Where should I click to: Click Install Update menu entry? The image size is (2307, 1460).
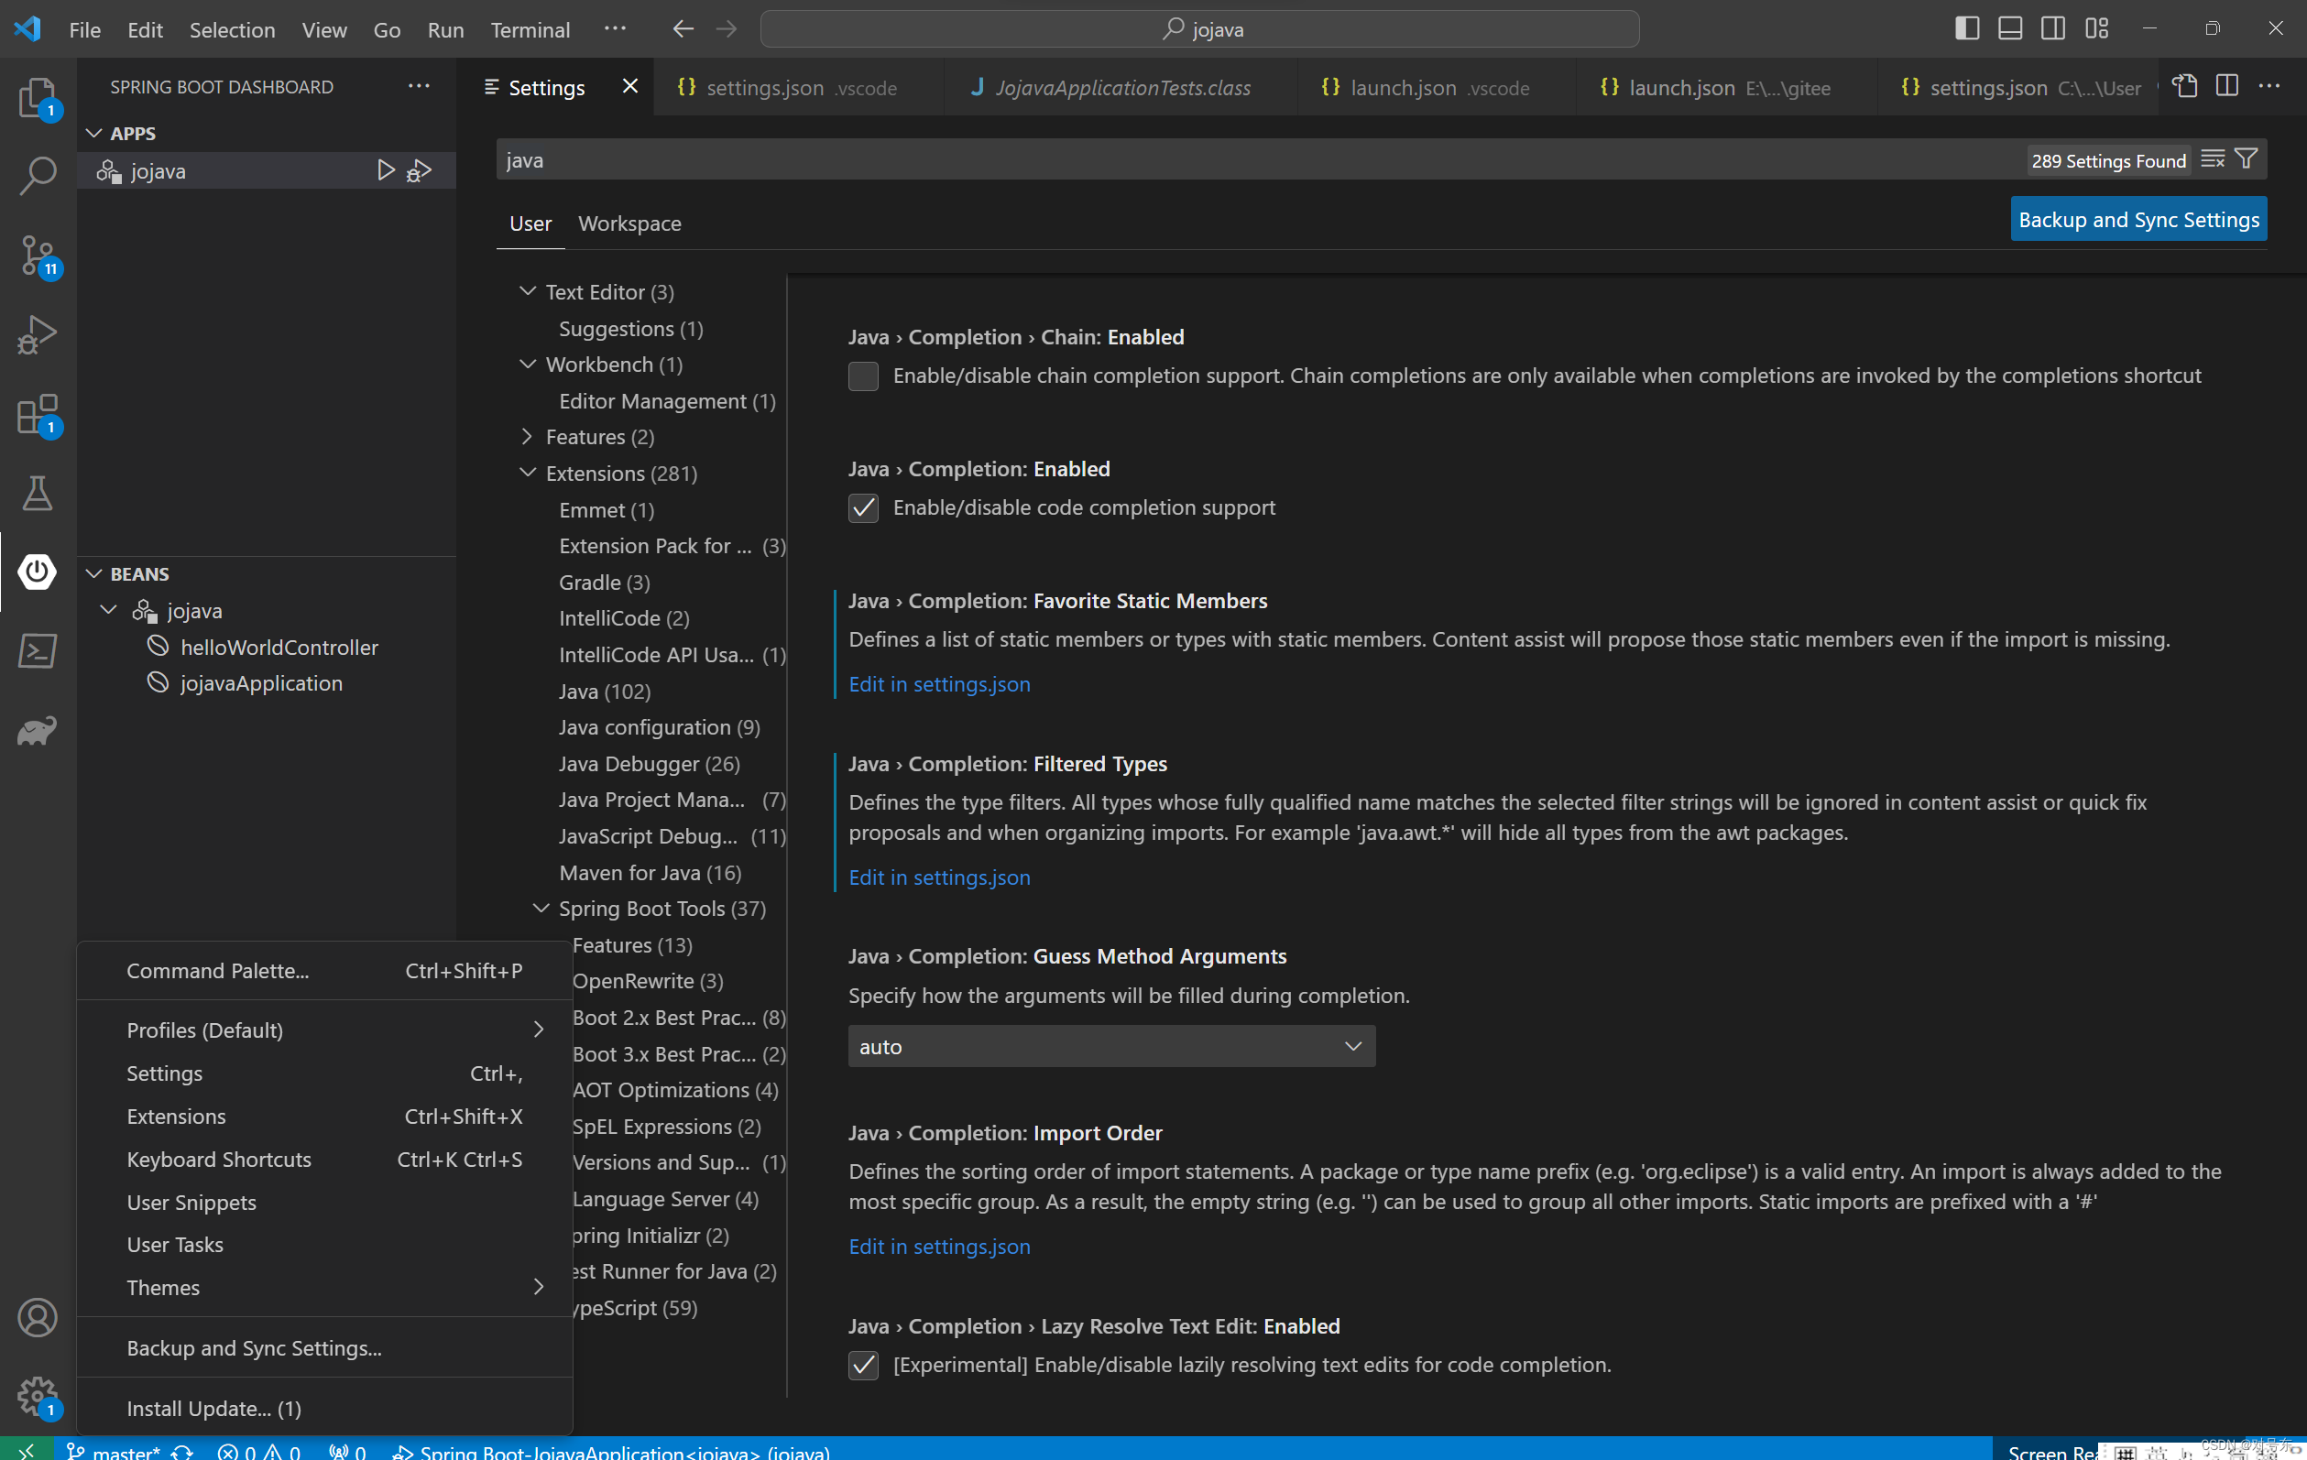324,1409
